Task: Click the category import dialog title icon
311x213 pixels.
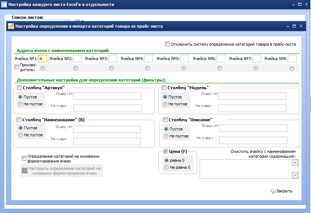Action: point(11,26)
